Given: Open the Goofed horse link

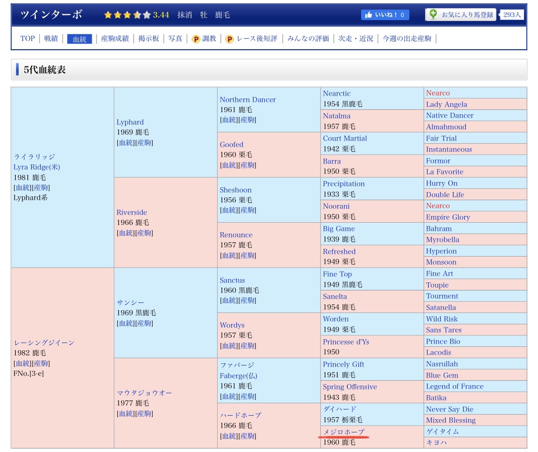Looking at the screenshot, I should [x=231, y=145].
